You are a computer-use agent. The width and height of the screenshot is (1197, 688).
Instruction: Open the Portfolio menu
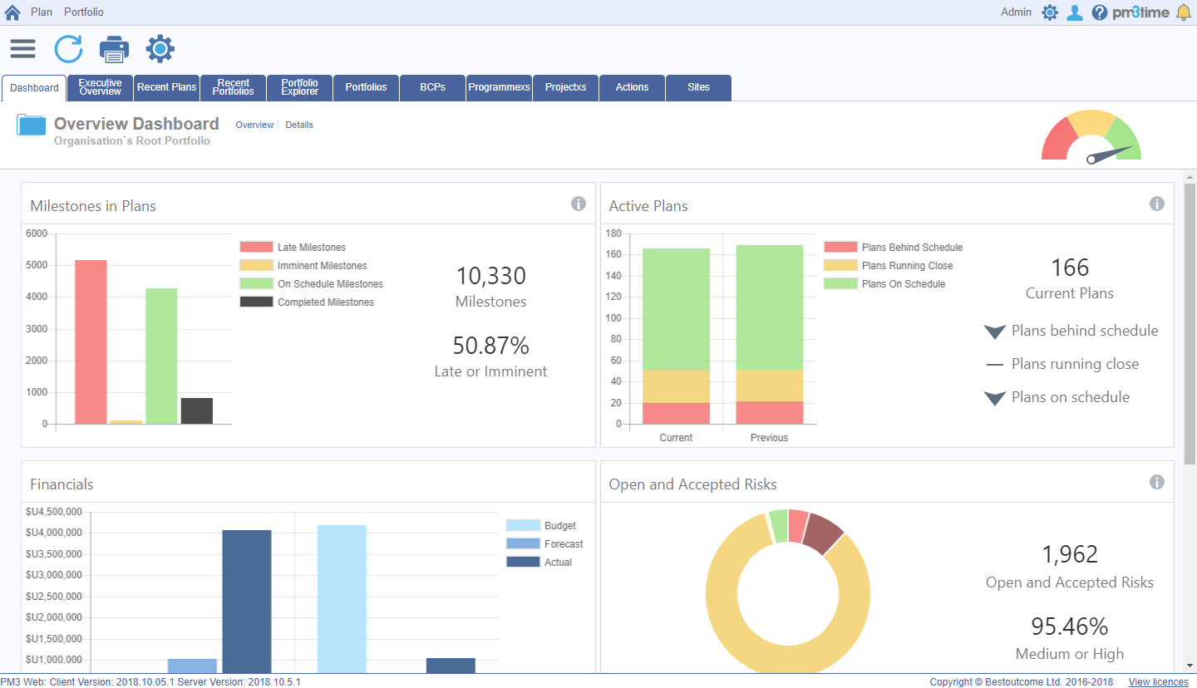click(x=84, y=12)
